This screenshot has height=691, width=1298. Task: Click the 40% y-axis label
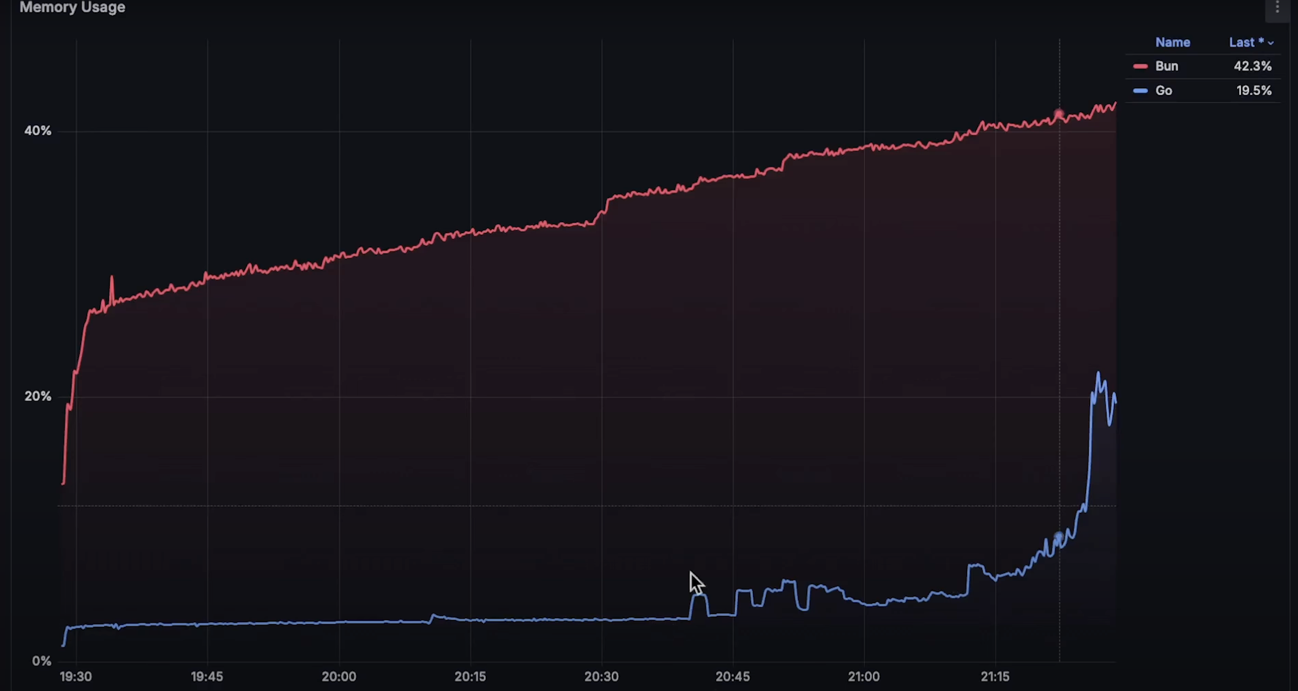pyautogui.click(x=38, y=131)
